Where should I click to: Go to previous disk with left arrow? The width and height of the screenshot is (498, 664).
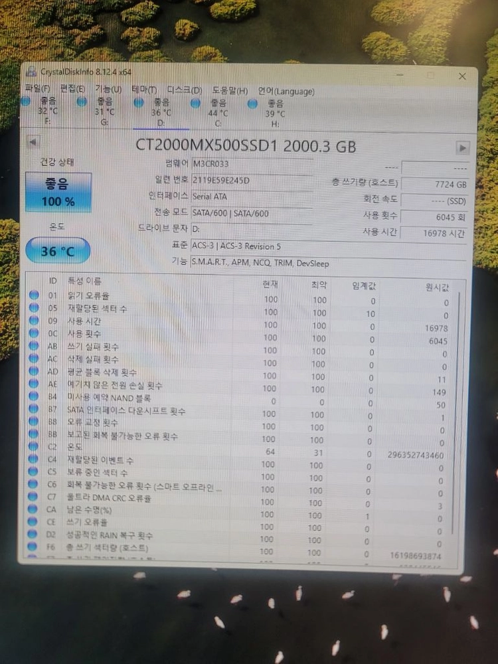pyautogui.click(x=33, y=143)
